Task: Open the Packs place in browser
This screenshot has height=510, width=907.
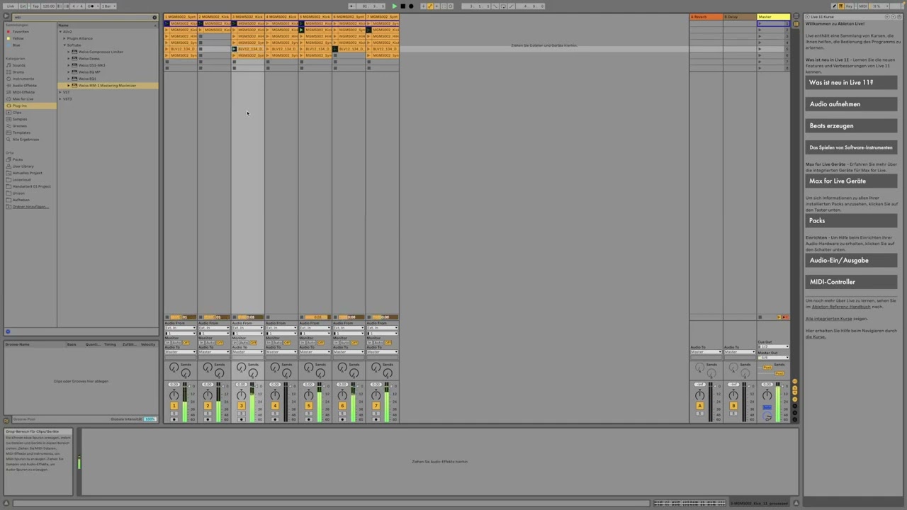Action: pyautogui.click(x=17, y=159)
